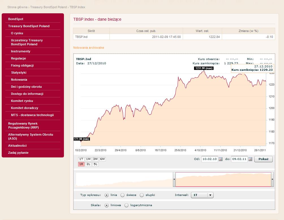Click the -0.10 change value cell
The width and height of the screenshot is (284, 220).
tap(248, 37)
